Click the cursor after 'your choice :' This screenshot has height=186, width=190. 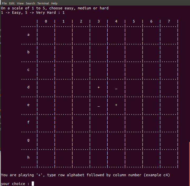pos(33,184)
